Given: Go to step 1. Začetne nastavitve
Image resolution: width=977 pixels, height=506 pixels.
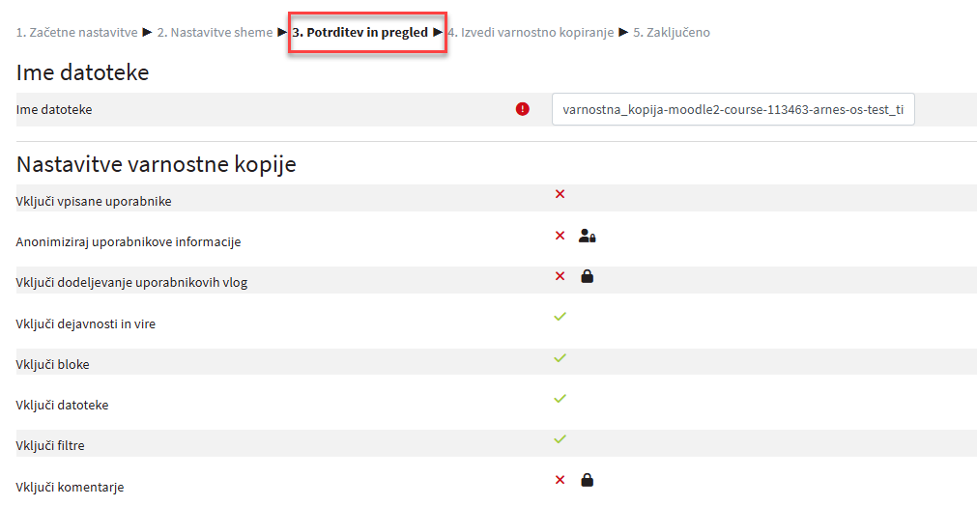Looking at the screenshot, I should click(x=76, y=33).
